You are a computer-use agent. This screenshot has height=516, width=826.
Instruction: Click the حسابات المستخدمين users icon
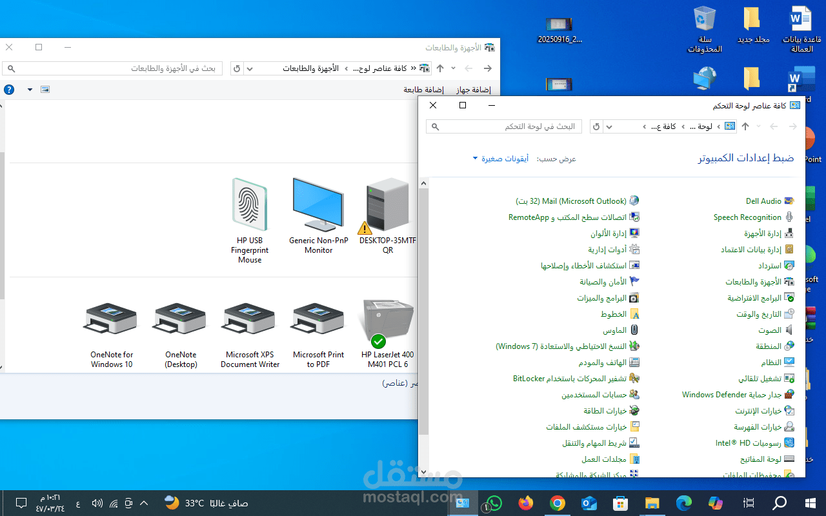pyautogui.click(x=634, y=395)
